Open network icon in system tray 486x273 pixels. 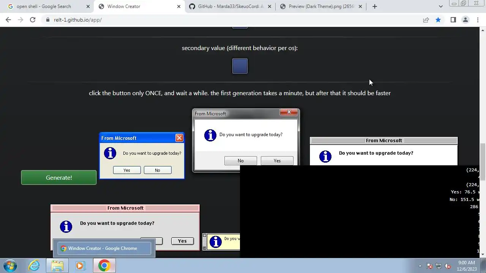pos(439,266)
